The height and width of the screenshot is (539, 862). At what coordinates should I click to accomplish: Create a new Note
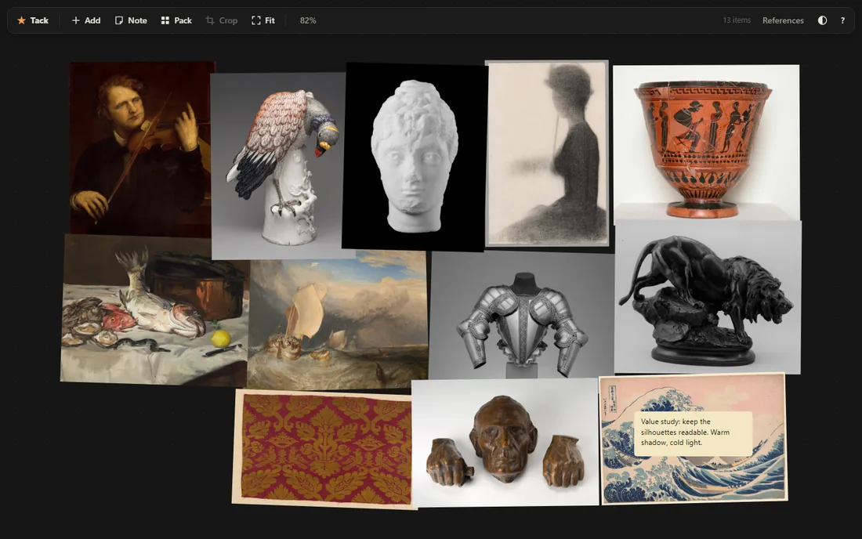tap(131, 20)
